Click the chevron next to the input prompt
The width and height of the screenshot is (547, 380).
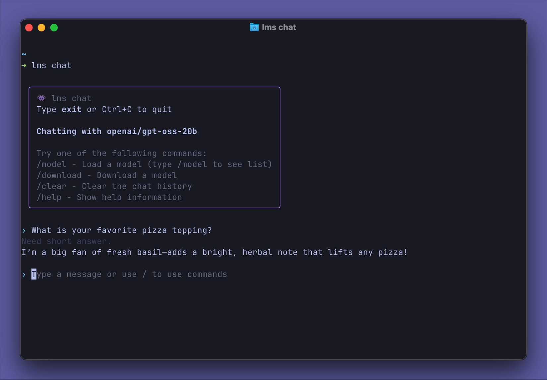(x=24, y=275)
